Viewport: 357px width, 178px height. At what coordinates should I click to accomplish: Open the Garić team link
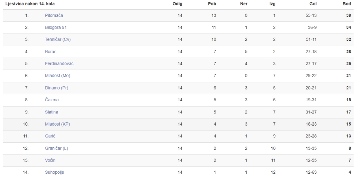click(50, 136)
